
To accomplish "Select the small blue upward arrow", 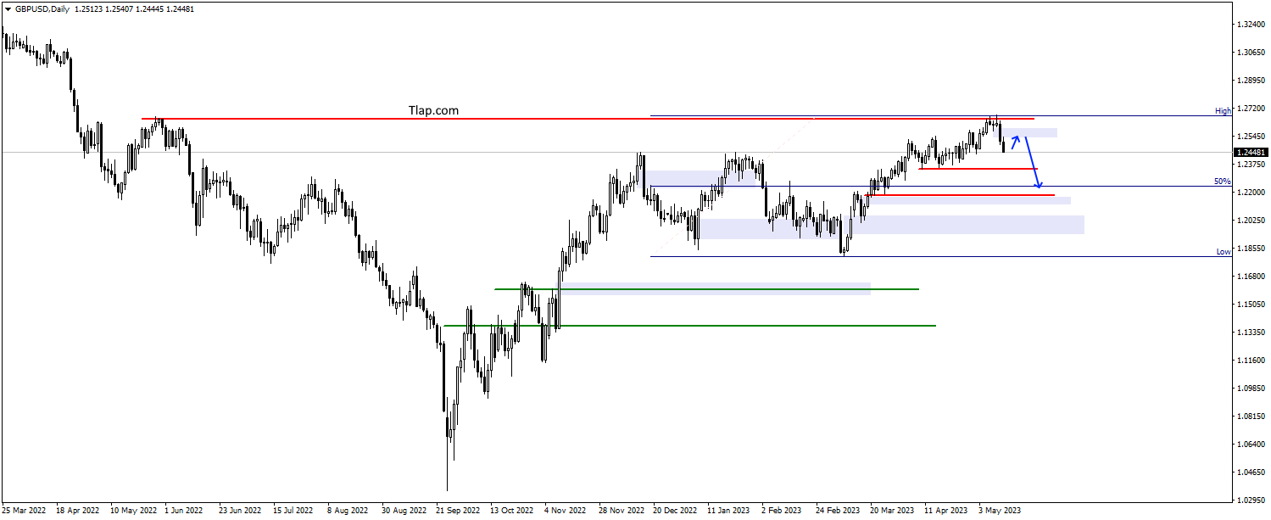I will pos(1015,142).
